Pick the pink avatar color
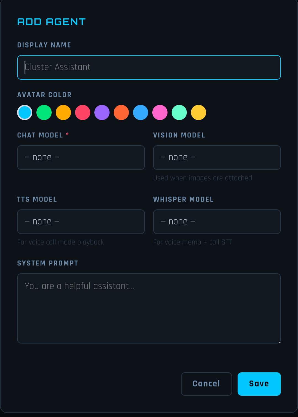 160,113
